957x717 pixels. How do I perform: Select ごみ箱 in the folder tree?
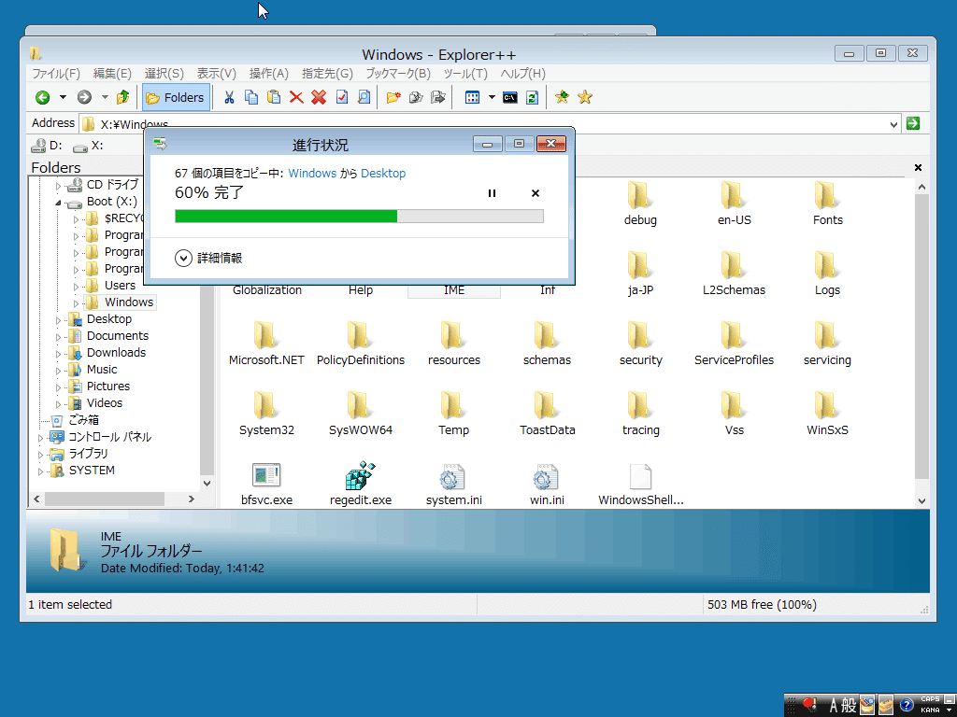83,420
